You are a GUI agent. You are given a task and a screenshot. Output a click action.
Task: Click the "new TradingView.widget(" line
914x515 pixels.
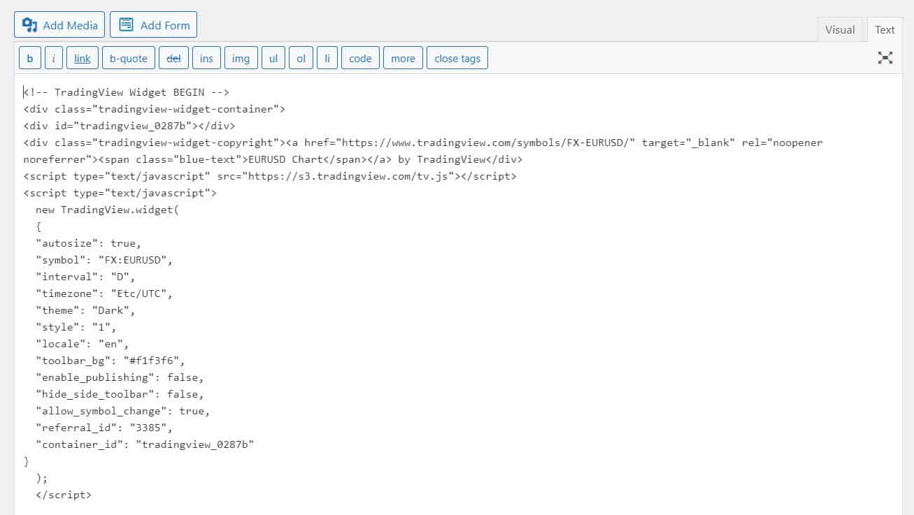click(108, 210)
